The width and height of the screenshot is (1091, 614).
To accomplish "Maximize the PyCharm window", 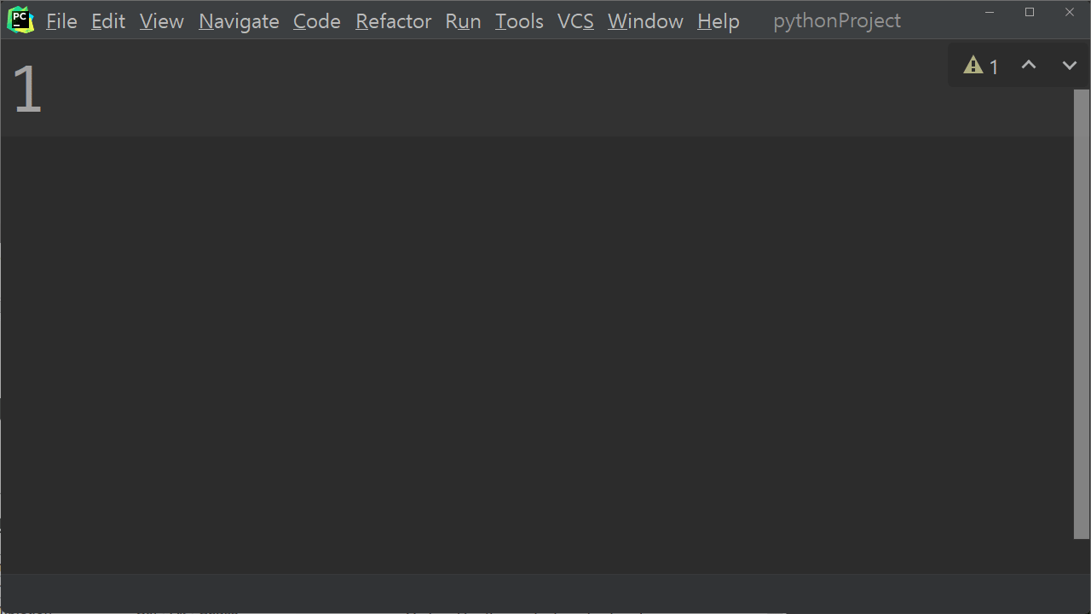I will pyautogui.click(x=1030, y=12).
